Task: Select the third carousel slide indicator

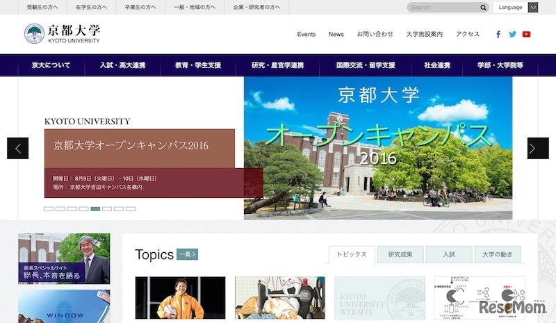Action: tap(72, 209)
